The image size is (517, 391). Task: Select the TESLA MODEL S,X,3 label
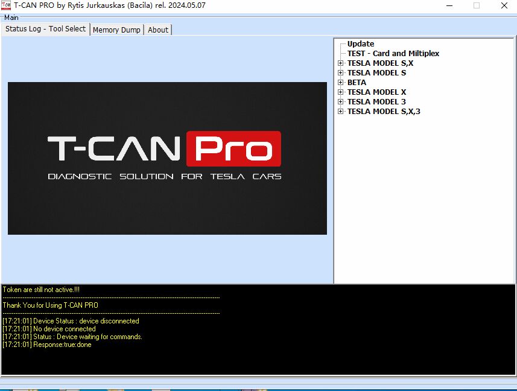click(384, 112)
